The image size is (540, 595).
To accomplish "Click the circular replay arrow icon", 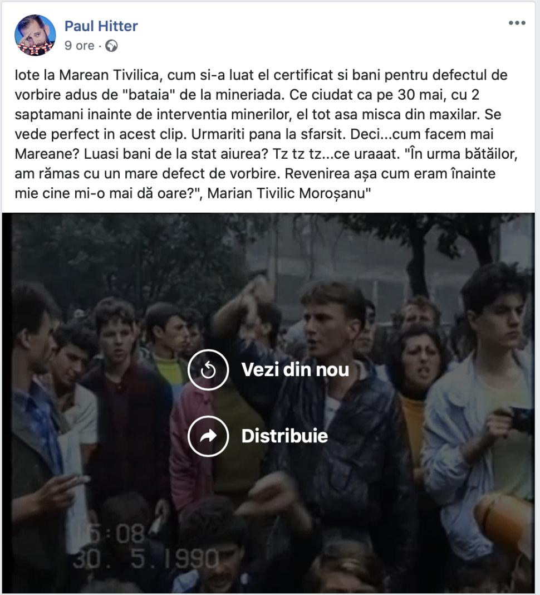I will coord(208,369).
